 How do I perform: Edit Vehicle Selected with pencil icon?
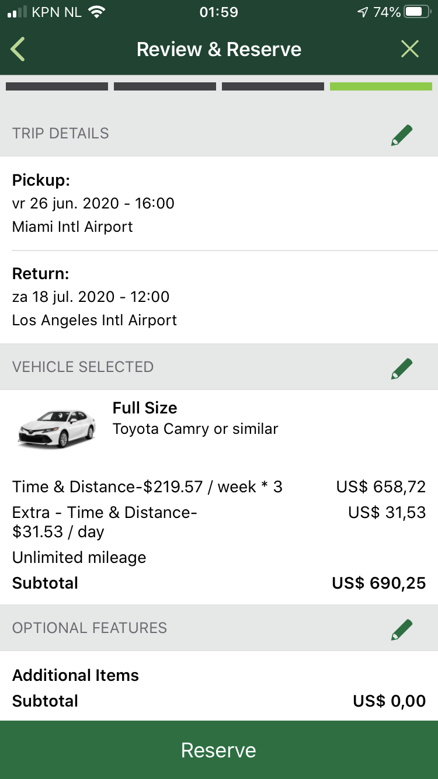point(402,368)
